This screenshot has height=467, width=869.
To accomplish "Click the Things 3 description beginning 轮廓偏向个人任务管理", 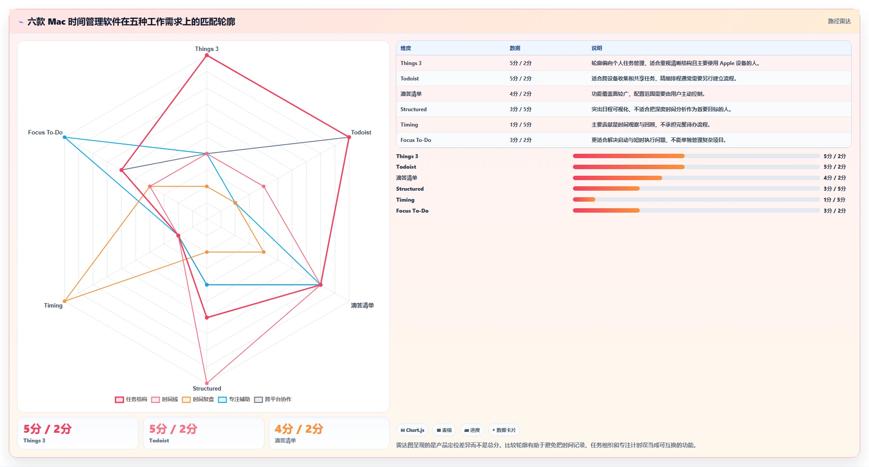I will coord(676,63).
